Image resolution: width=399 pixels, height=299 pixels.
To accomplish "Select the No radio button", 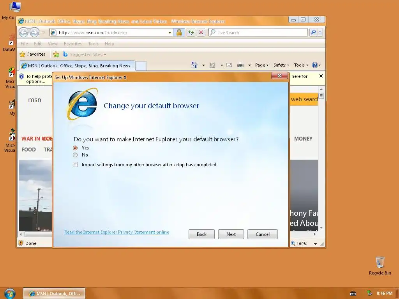I will [x=75, y=155].
